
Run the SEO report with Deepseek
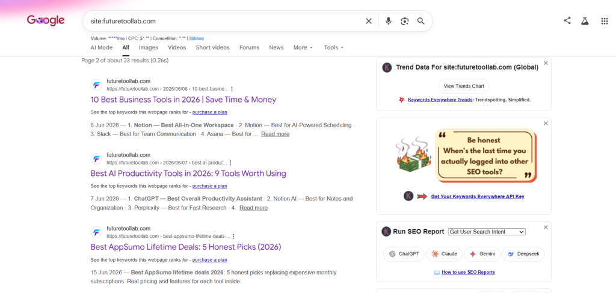click(523, 254)
